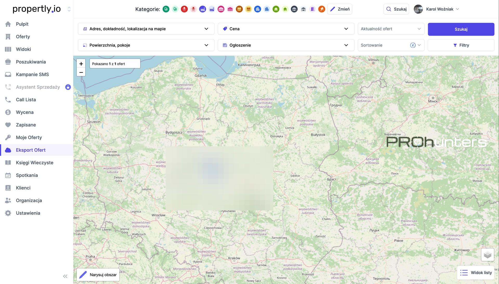Click the lock badge on Asystent Sprzedaży

[x=68, y=87]
